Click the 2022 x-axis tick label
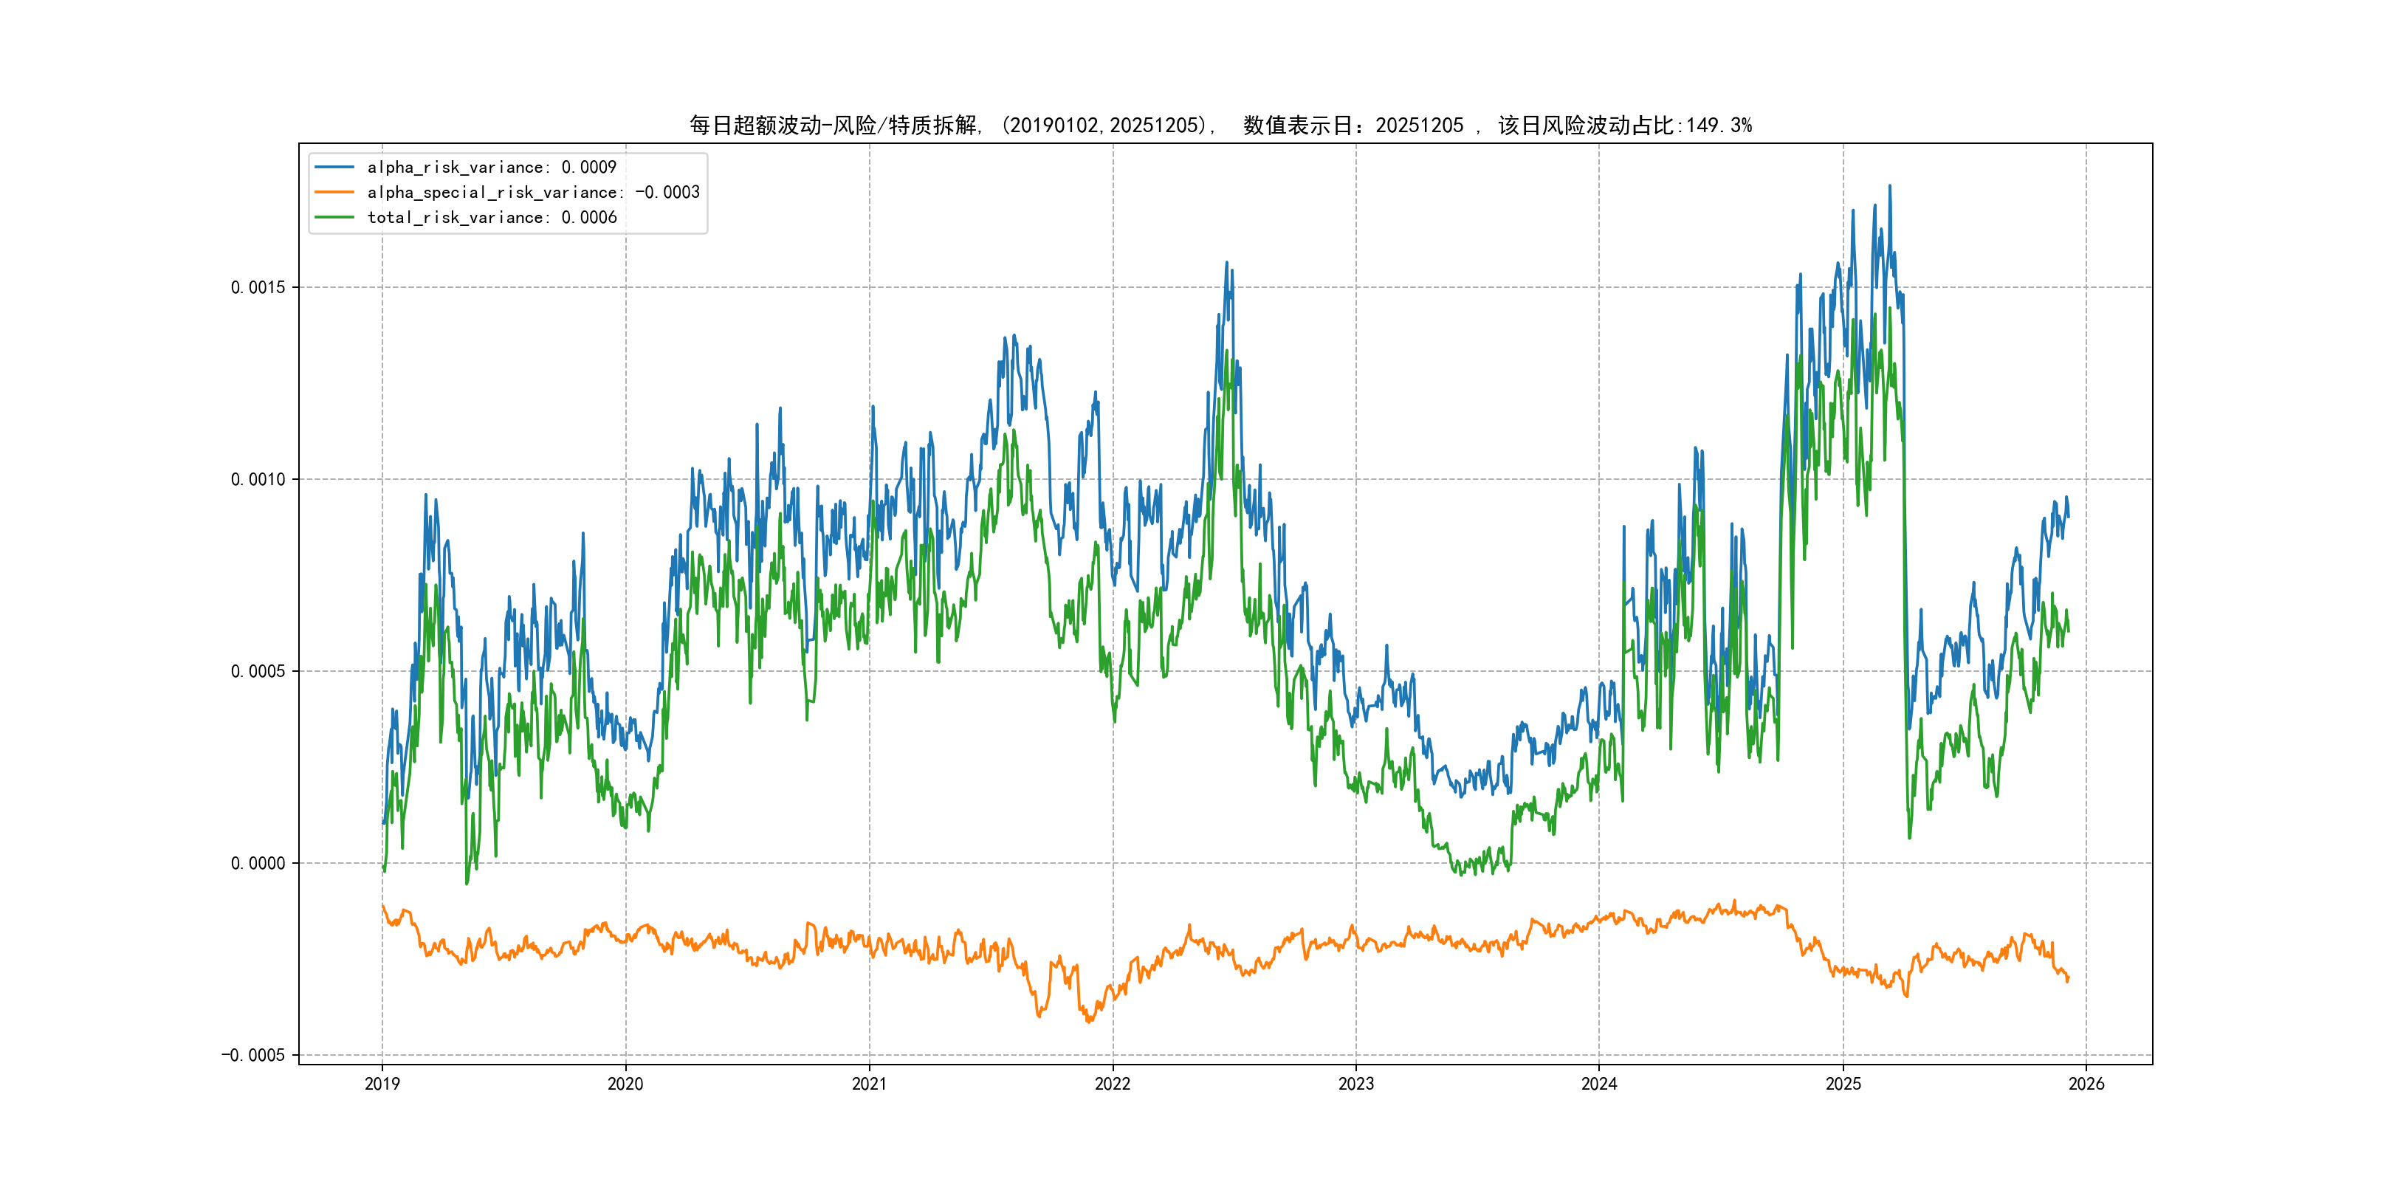This screenshot has width=2392, height=1196. (1113, 1084)
